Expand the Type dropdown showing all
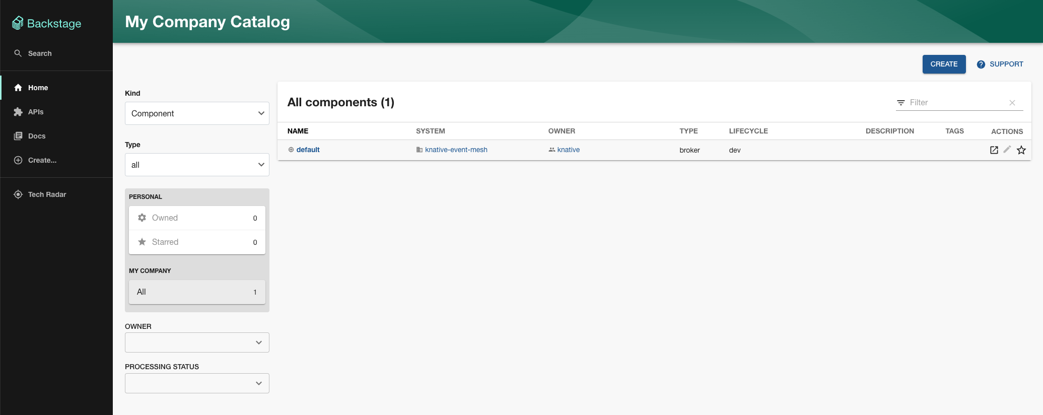The height and width of the screenshot is (415, 1043). pos(196,165)
